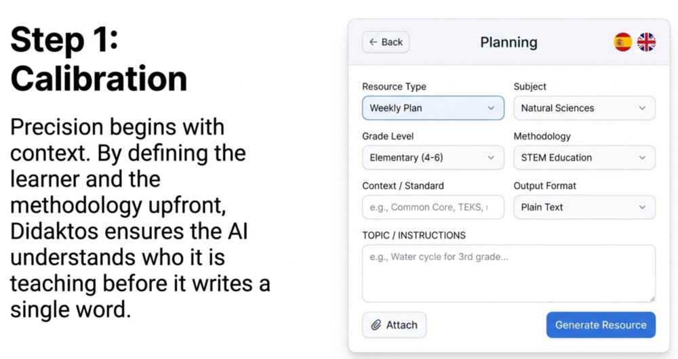Open the Resource Type dropdown
Image resolution: width=678 pixels, height=359 pixels.
click(x=433, y=108)
